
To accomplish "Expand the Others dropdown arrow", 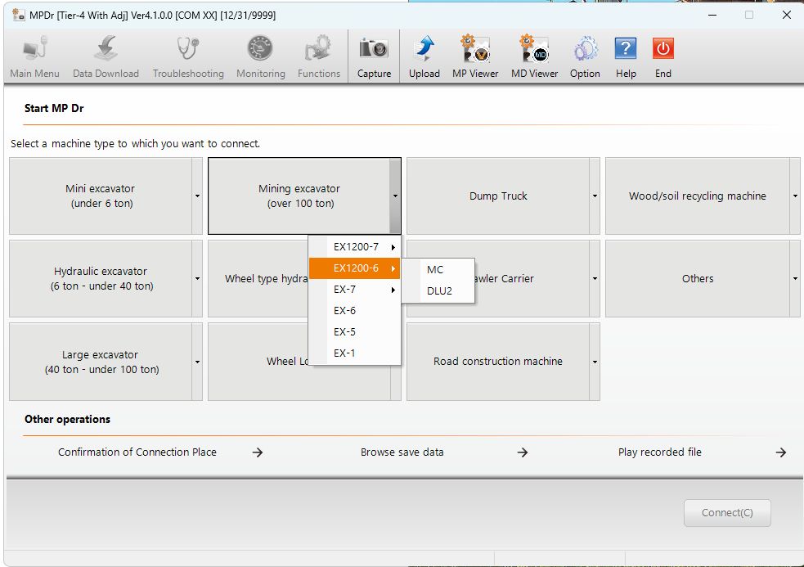I will [795, 279].
